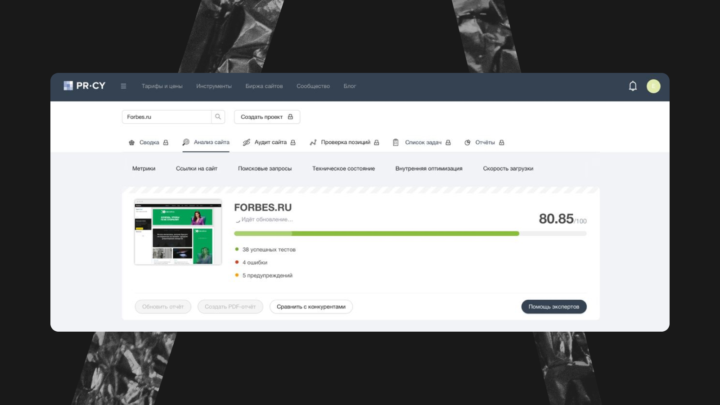
Task: Click the lock icon beside Проверка позиций
Action: tap(377, 143)
